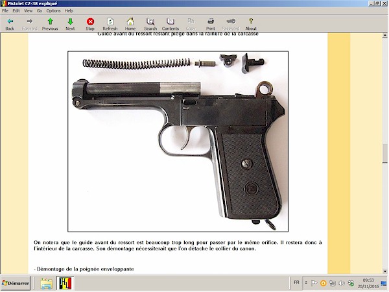
Task: Open the Go menu
Action: coord(40,11)
